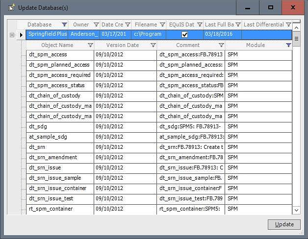The height and width of the screenshot is (239, 308).
Task: Click filter icon on Last Differential column
Action: pyautogui.click(x=288, y=24)
